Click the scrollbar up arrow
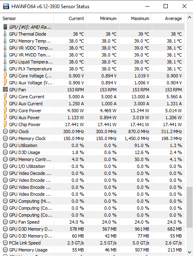Image resolution: width=193 pixels, height=256 pixels. pyautogui.click(x=189, y=17)
